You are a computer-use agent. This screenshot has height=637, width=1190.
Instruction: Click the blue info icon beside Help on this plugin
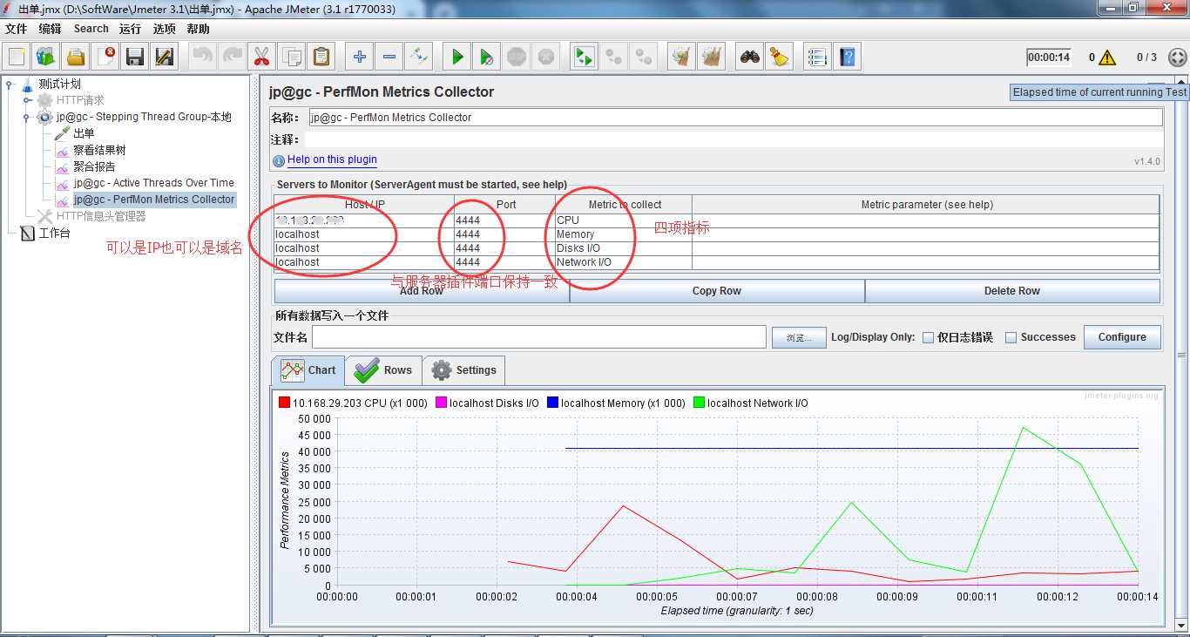click(x=279, y=160)
